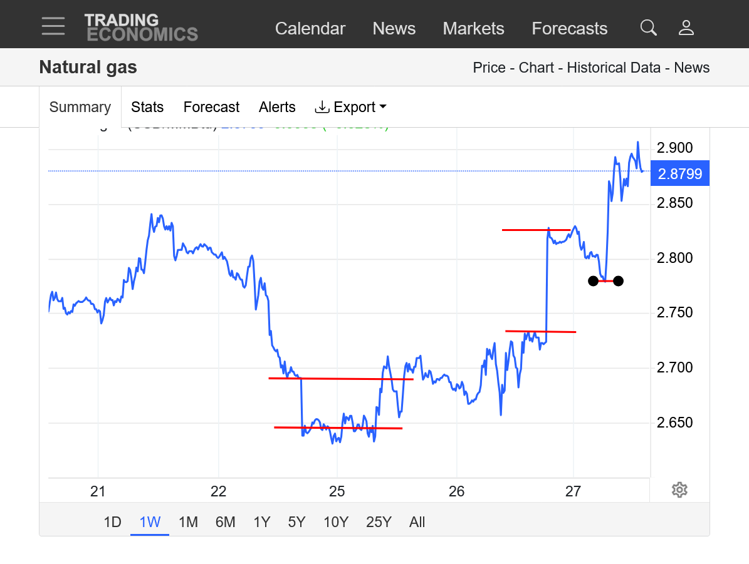The image size is (749, 564).
Task: Open Calendar in top navigation
Action: tap(310, 29)
